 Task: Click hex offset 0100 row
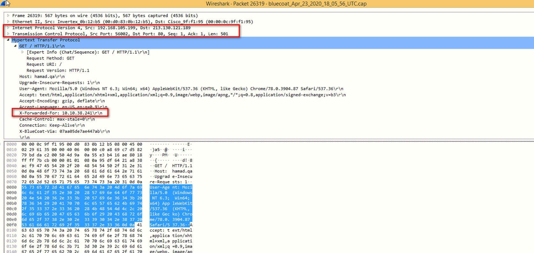11,230
